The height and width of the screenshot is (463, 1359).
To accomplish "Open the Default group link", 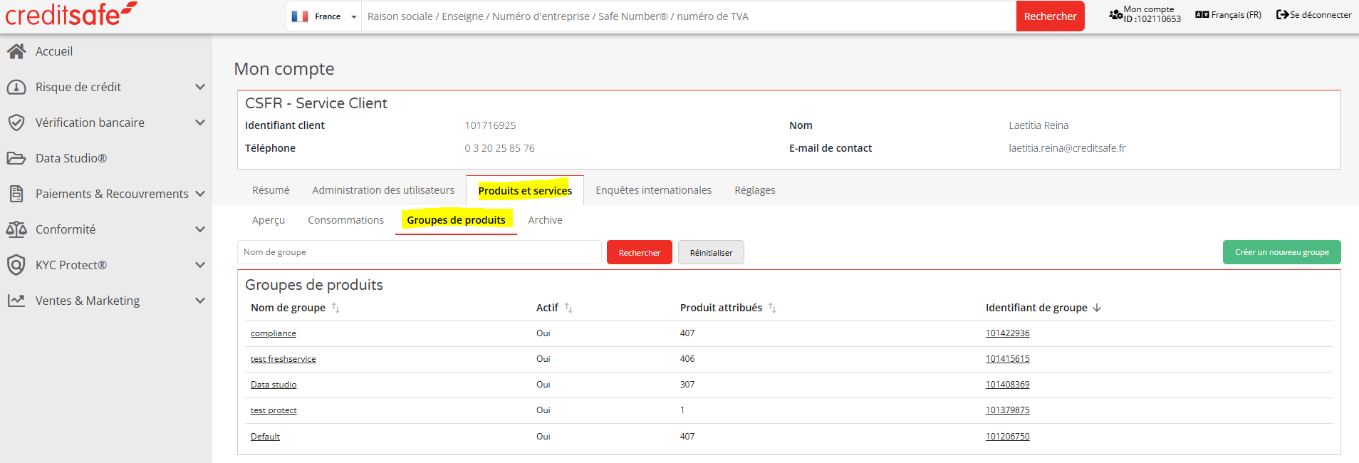I will coord(265,437).
